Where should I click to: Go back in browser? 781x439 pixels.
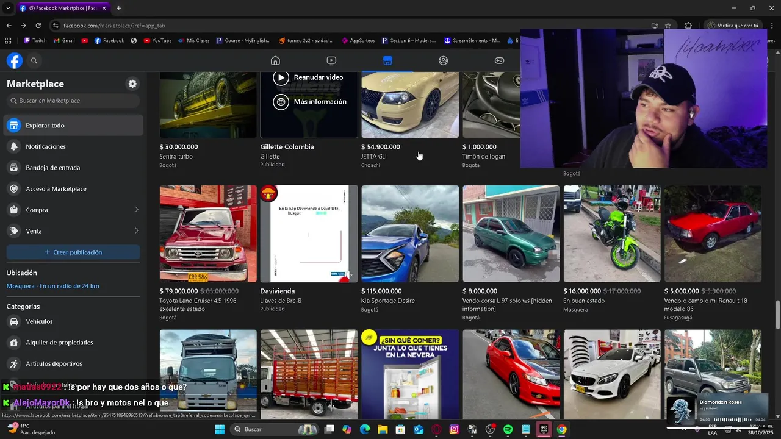pos(9,26)
